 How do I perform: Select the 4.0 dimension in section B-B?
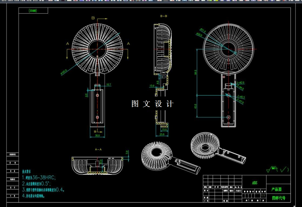158,82
